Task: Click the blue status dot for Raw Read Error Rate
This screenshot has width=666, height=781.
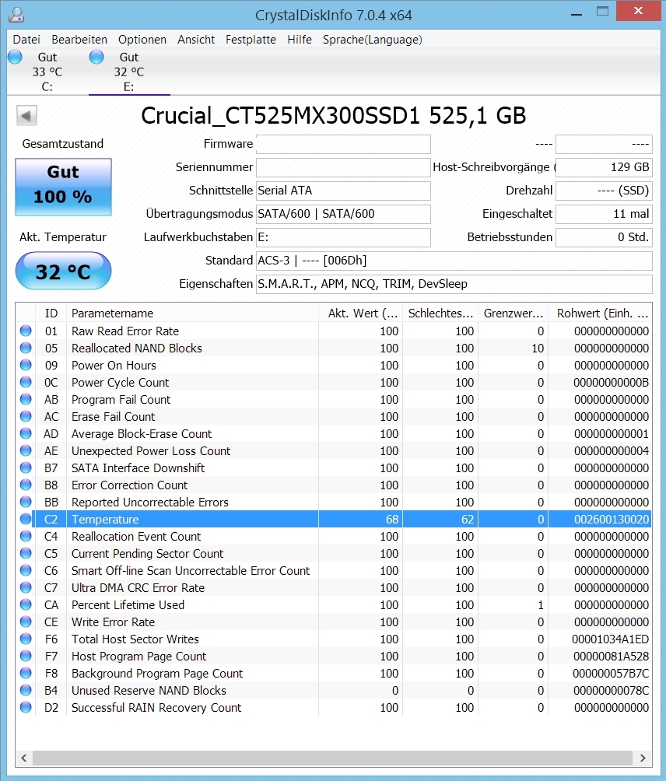Action: coord(26,331)
